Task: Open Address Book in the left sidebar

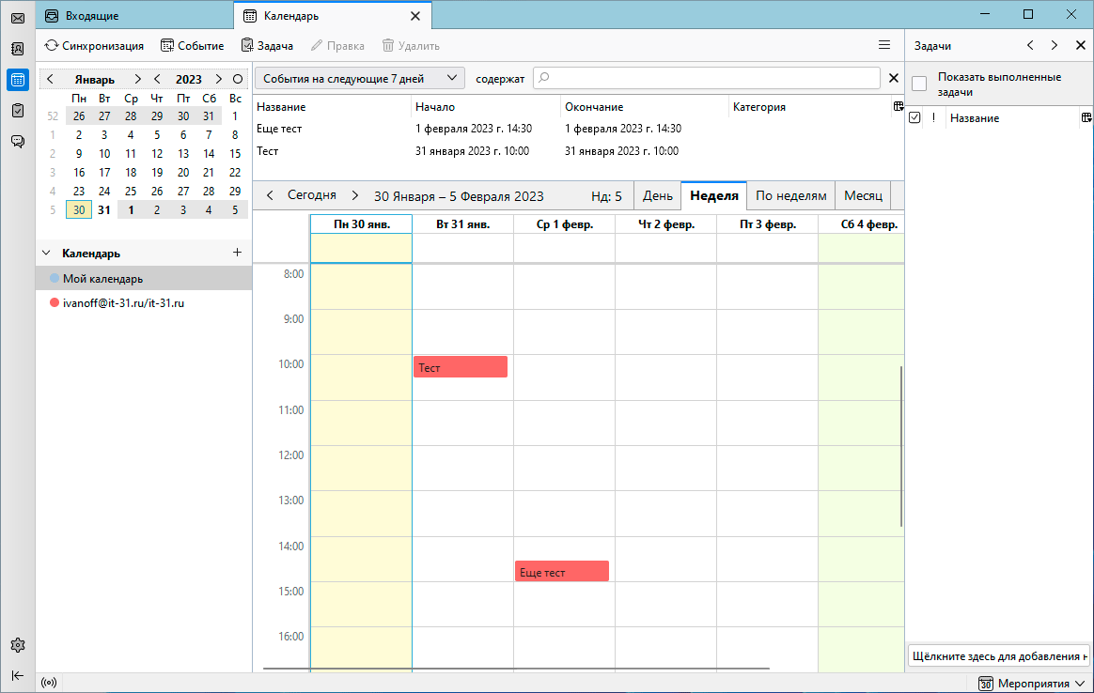Action: (x=17, y=49)
